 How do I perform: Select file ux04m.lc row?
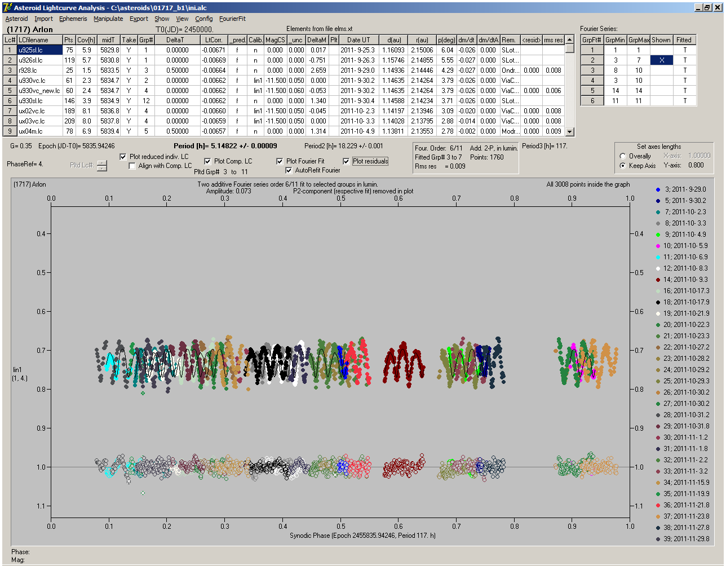pos(39,131)
